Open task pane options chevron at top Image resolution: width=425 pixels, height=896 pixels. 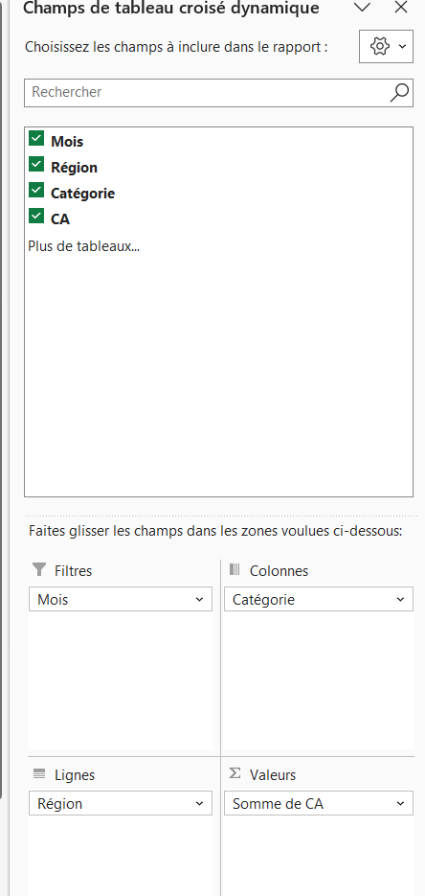click(x=362, y=8)
